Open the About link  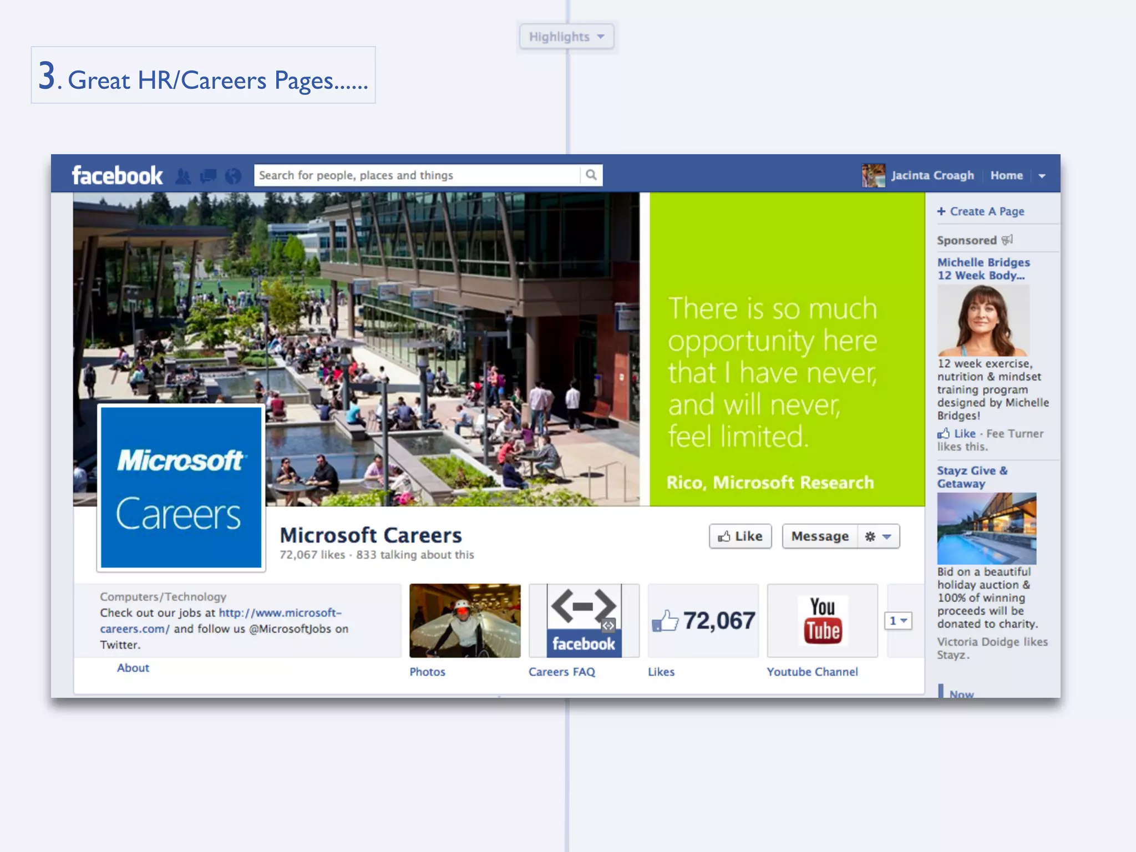pyautogui.click(x=133, y=668)
